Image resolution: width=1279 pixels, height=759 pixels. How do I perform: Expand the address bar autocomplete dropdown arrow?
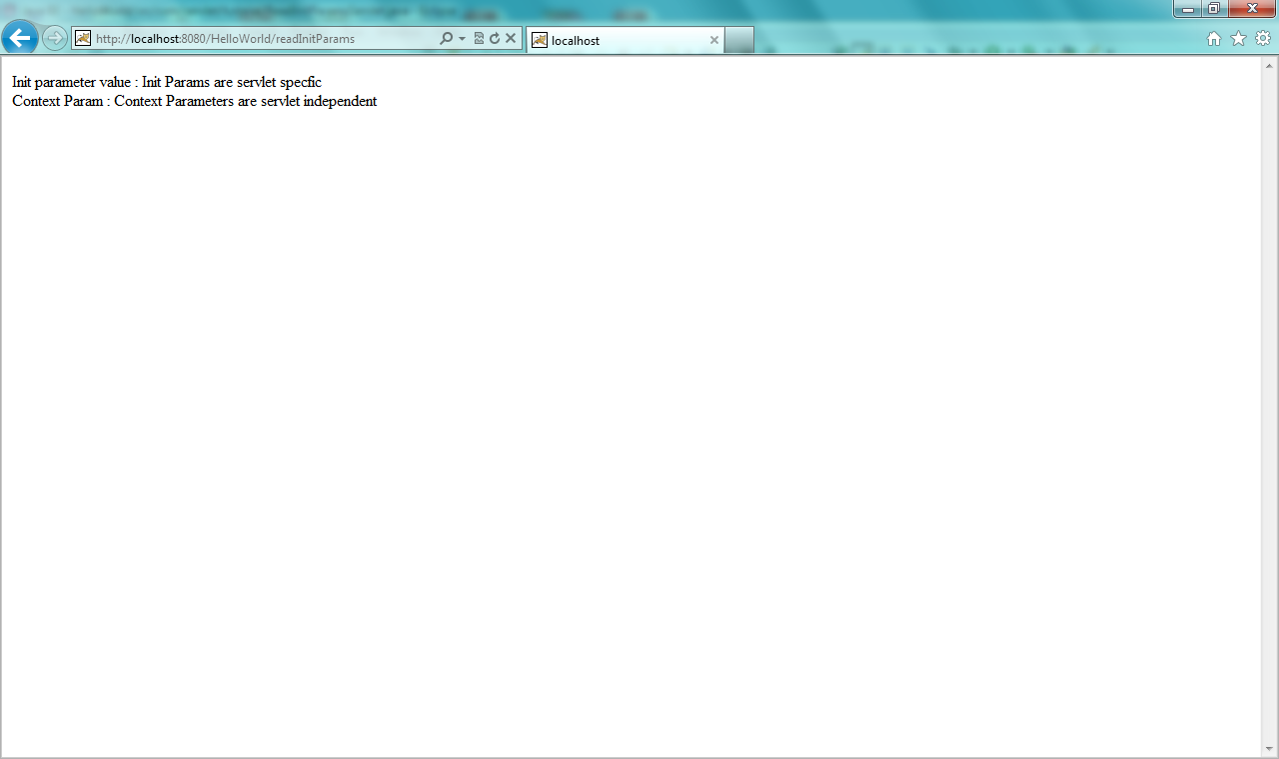pyautogui.click(x=462, y=39)
